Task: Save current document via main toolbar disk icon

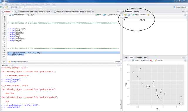Action: click(x=12, y=7)
